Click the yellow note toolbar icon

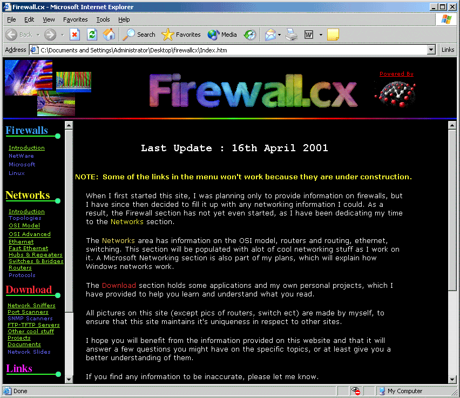[333, 35]
